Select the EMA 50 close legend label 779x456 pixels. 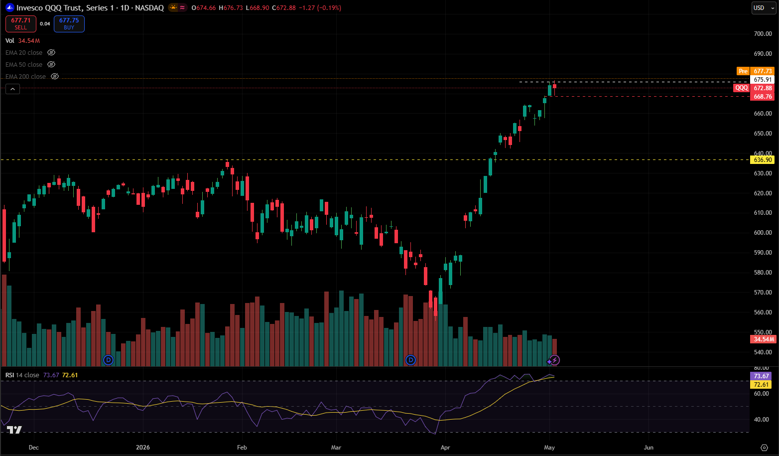tap(24, 65)
